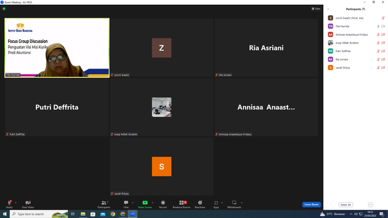The image size is (388, 218).
Task: Click Putri Deffrita's video-off icon in list
Action: [383, 51]
